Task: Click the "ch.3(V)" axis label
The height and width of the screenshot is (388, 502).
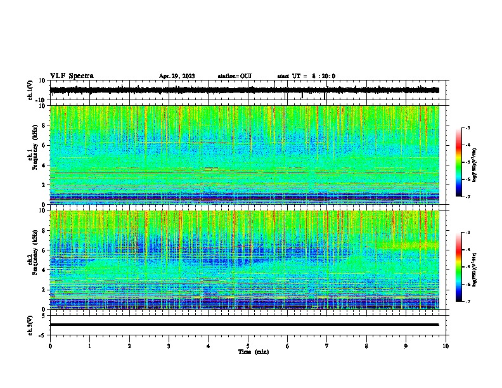Action: (x=30, y=325)
